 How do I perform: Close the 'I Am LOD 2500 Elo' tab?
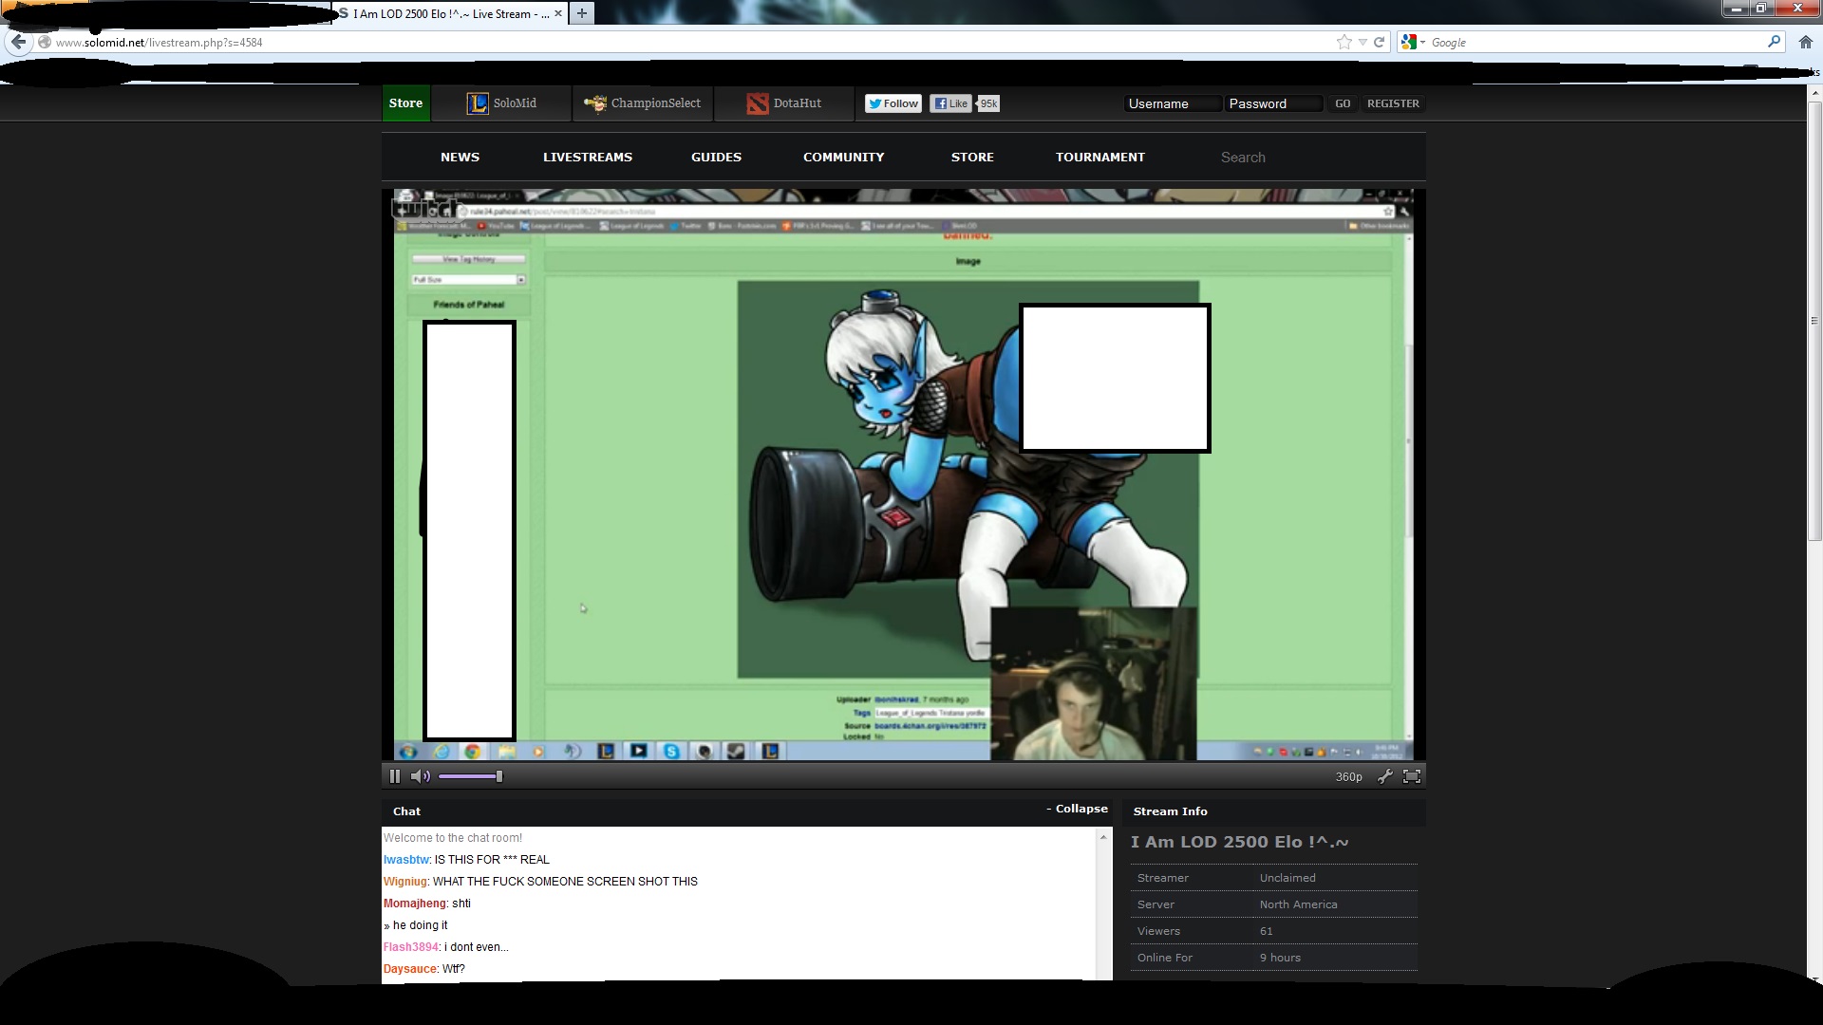click(x=557, y=13)
